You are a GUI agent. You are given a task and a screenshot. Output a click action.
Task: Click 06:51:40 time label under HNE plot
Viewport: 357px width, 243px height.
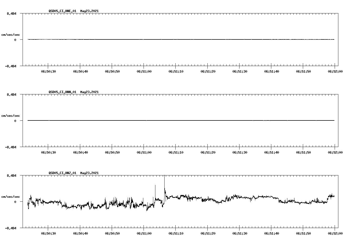pyautogui.click(x=272, y=71)
